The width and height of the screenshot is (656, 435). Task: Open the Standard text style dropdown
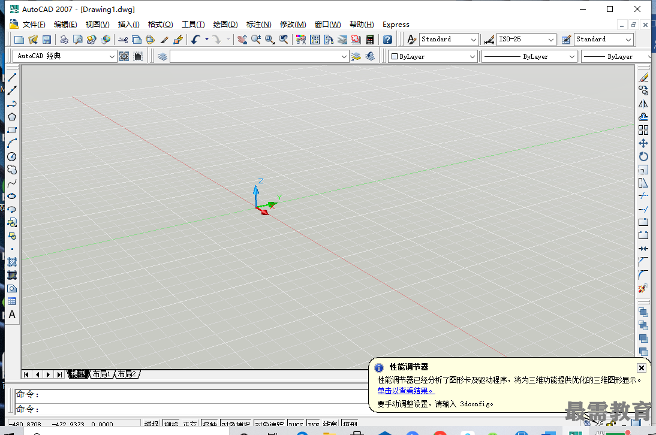pos(449,40)
